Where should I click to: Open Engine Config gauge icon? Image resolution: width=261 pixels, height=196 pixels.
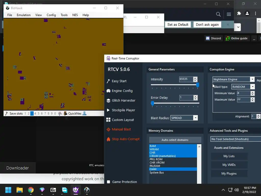click(108, 91)
